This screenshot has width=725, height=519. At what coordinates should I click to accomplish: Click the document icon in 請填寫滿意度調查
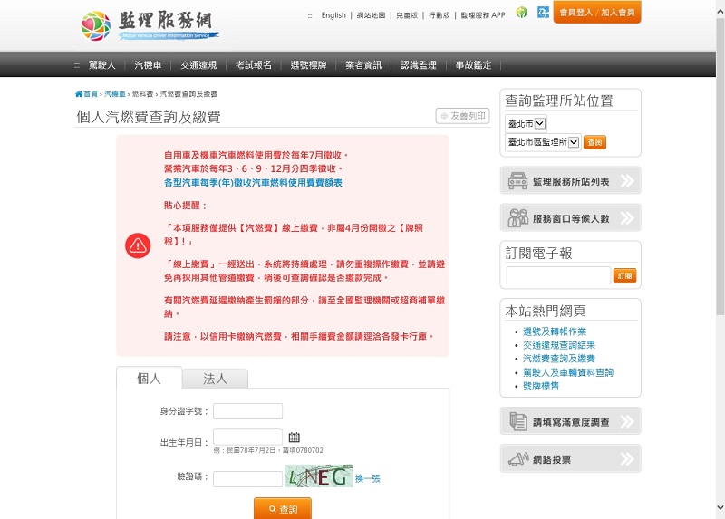tap(517, 421)
